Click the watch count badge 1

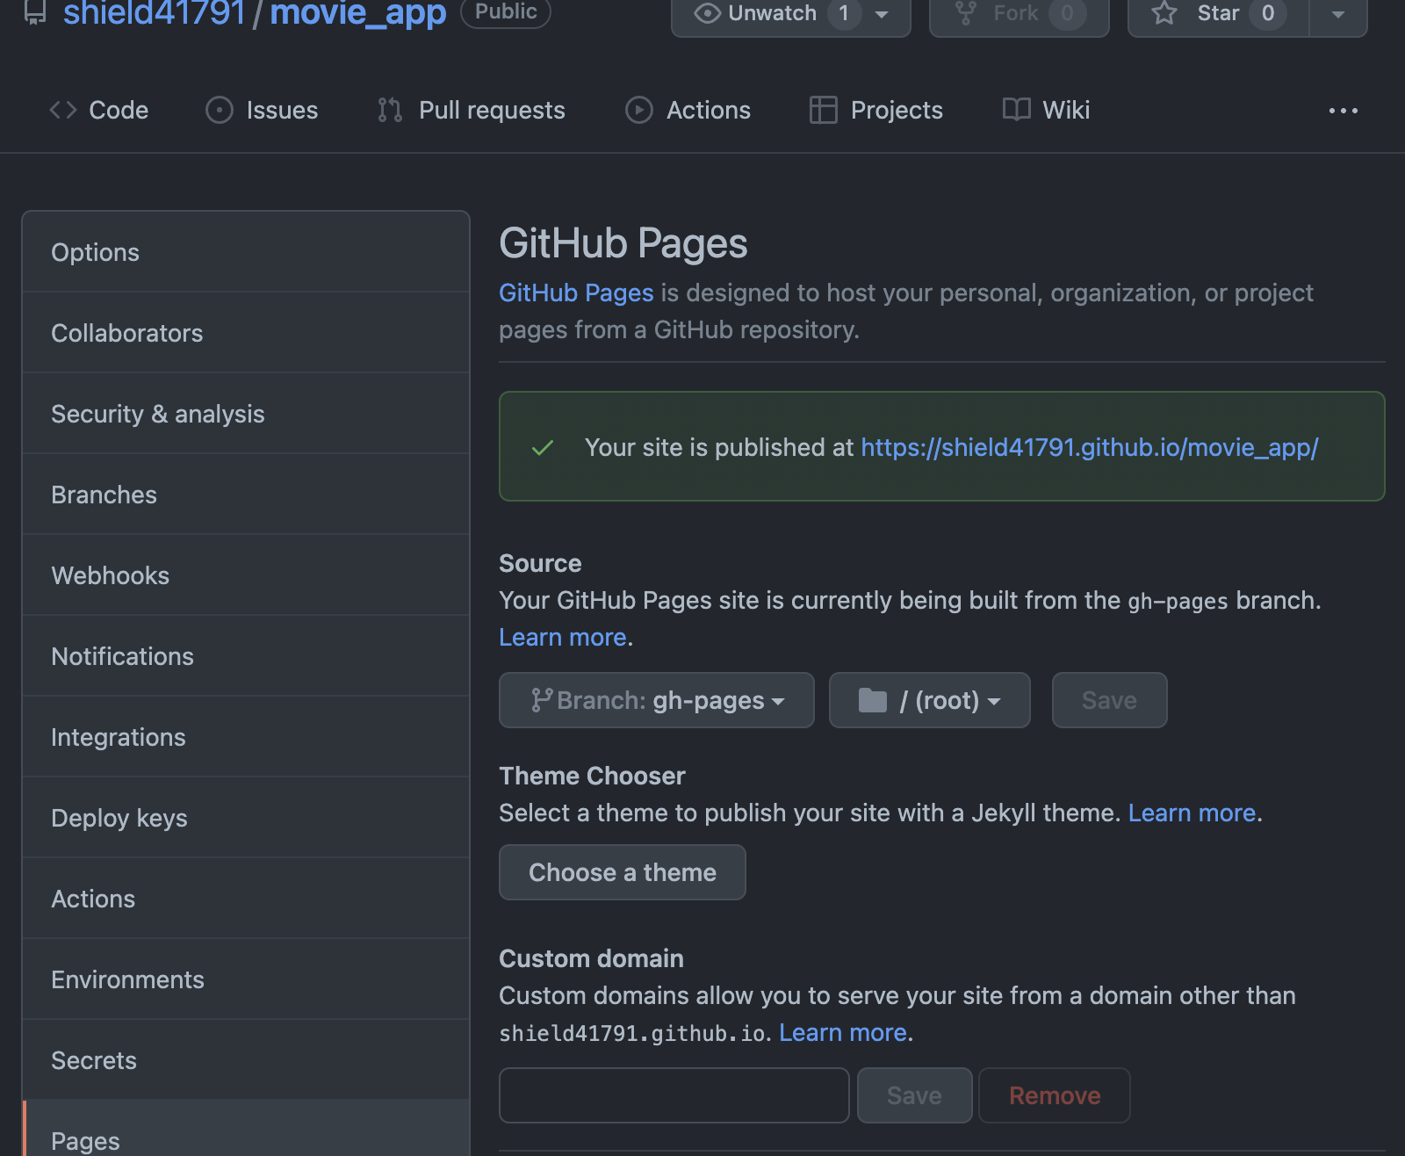pyautogui.click(x=844, y=13)
